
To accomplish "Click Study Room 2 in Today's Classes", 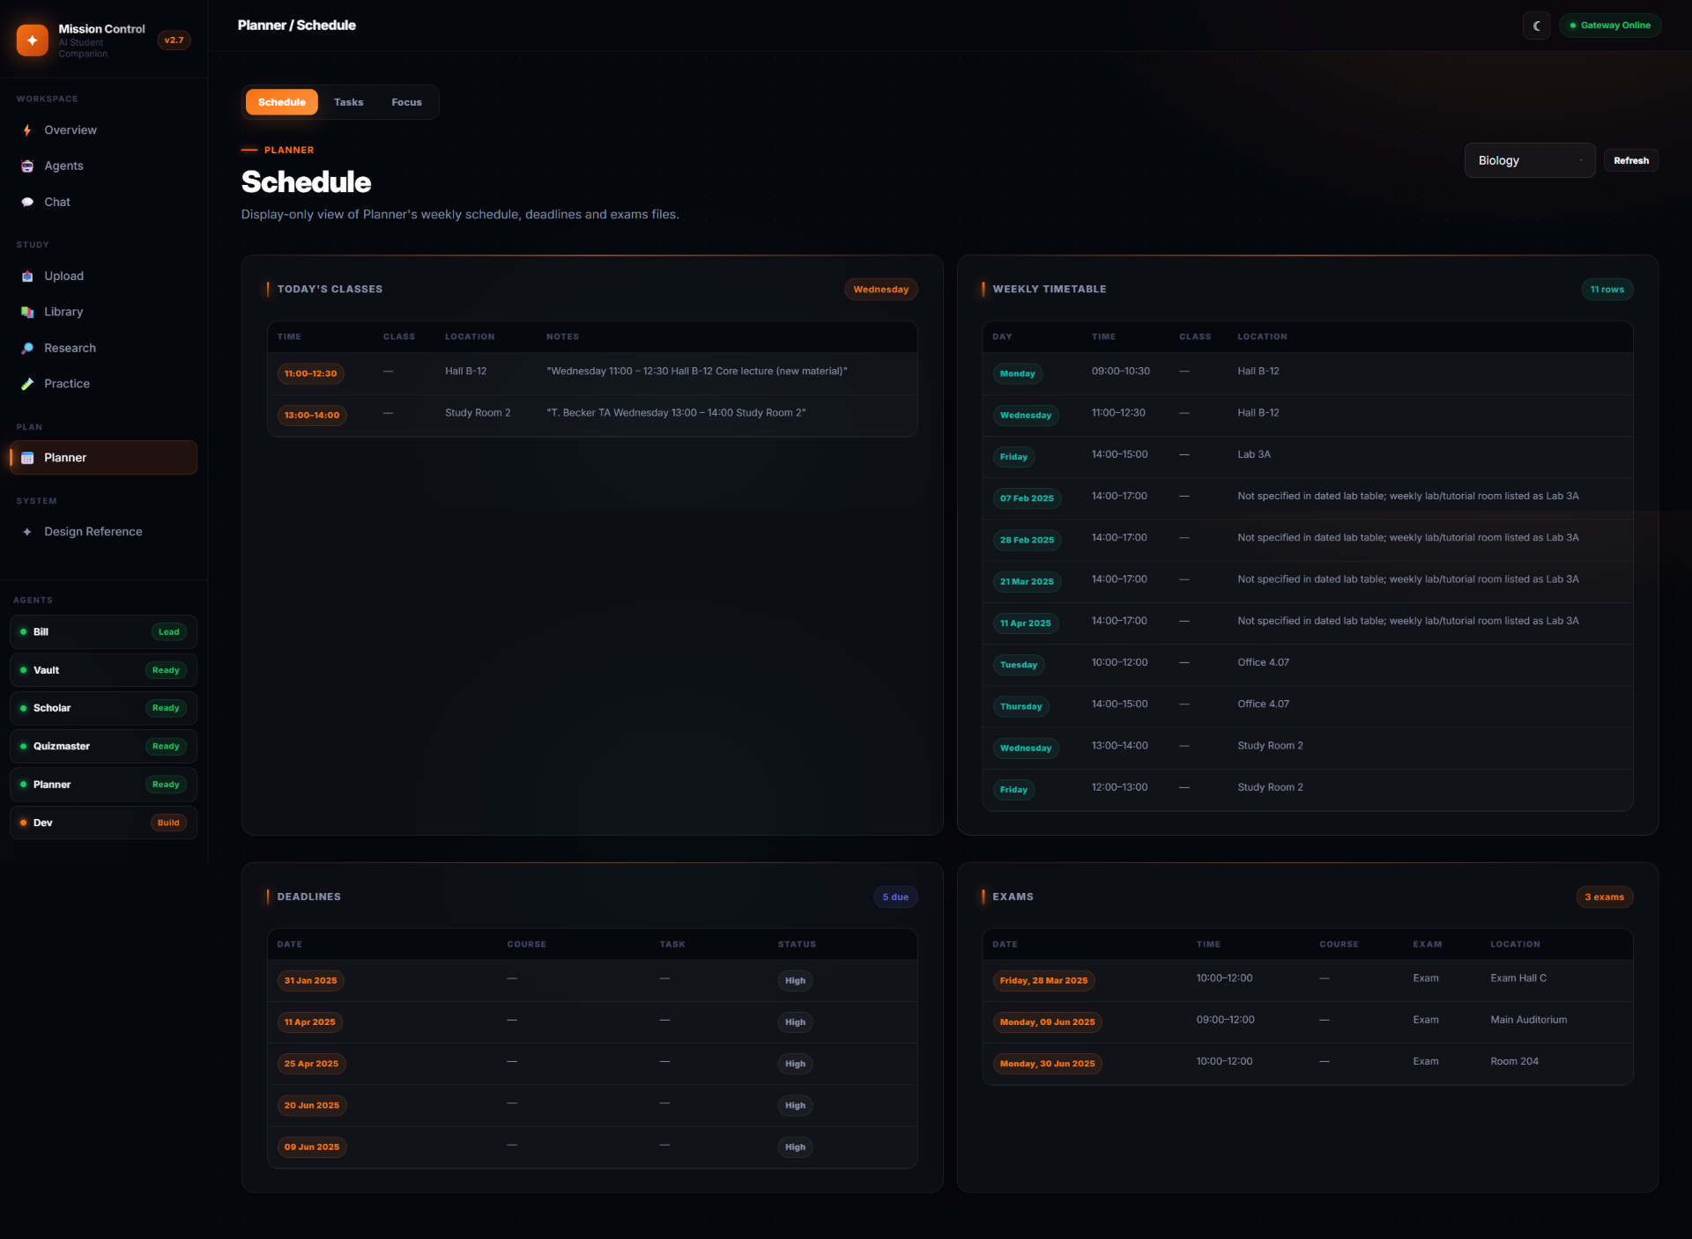I will [x=478, y=413].
